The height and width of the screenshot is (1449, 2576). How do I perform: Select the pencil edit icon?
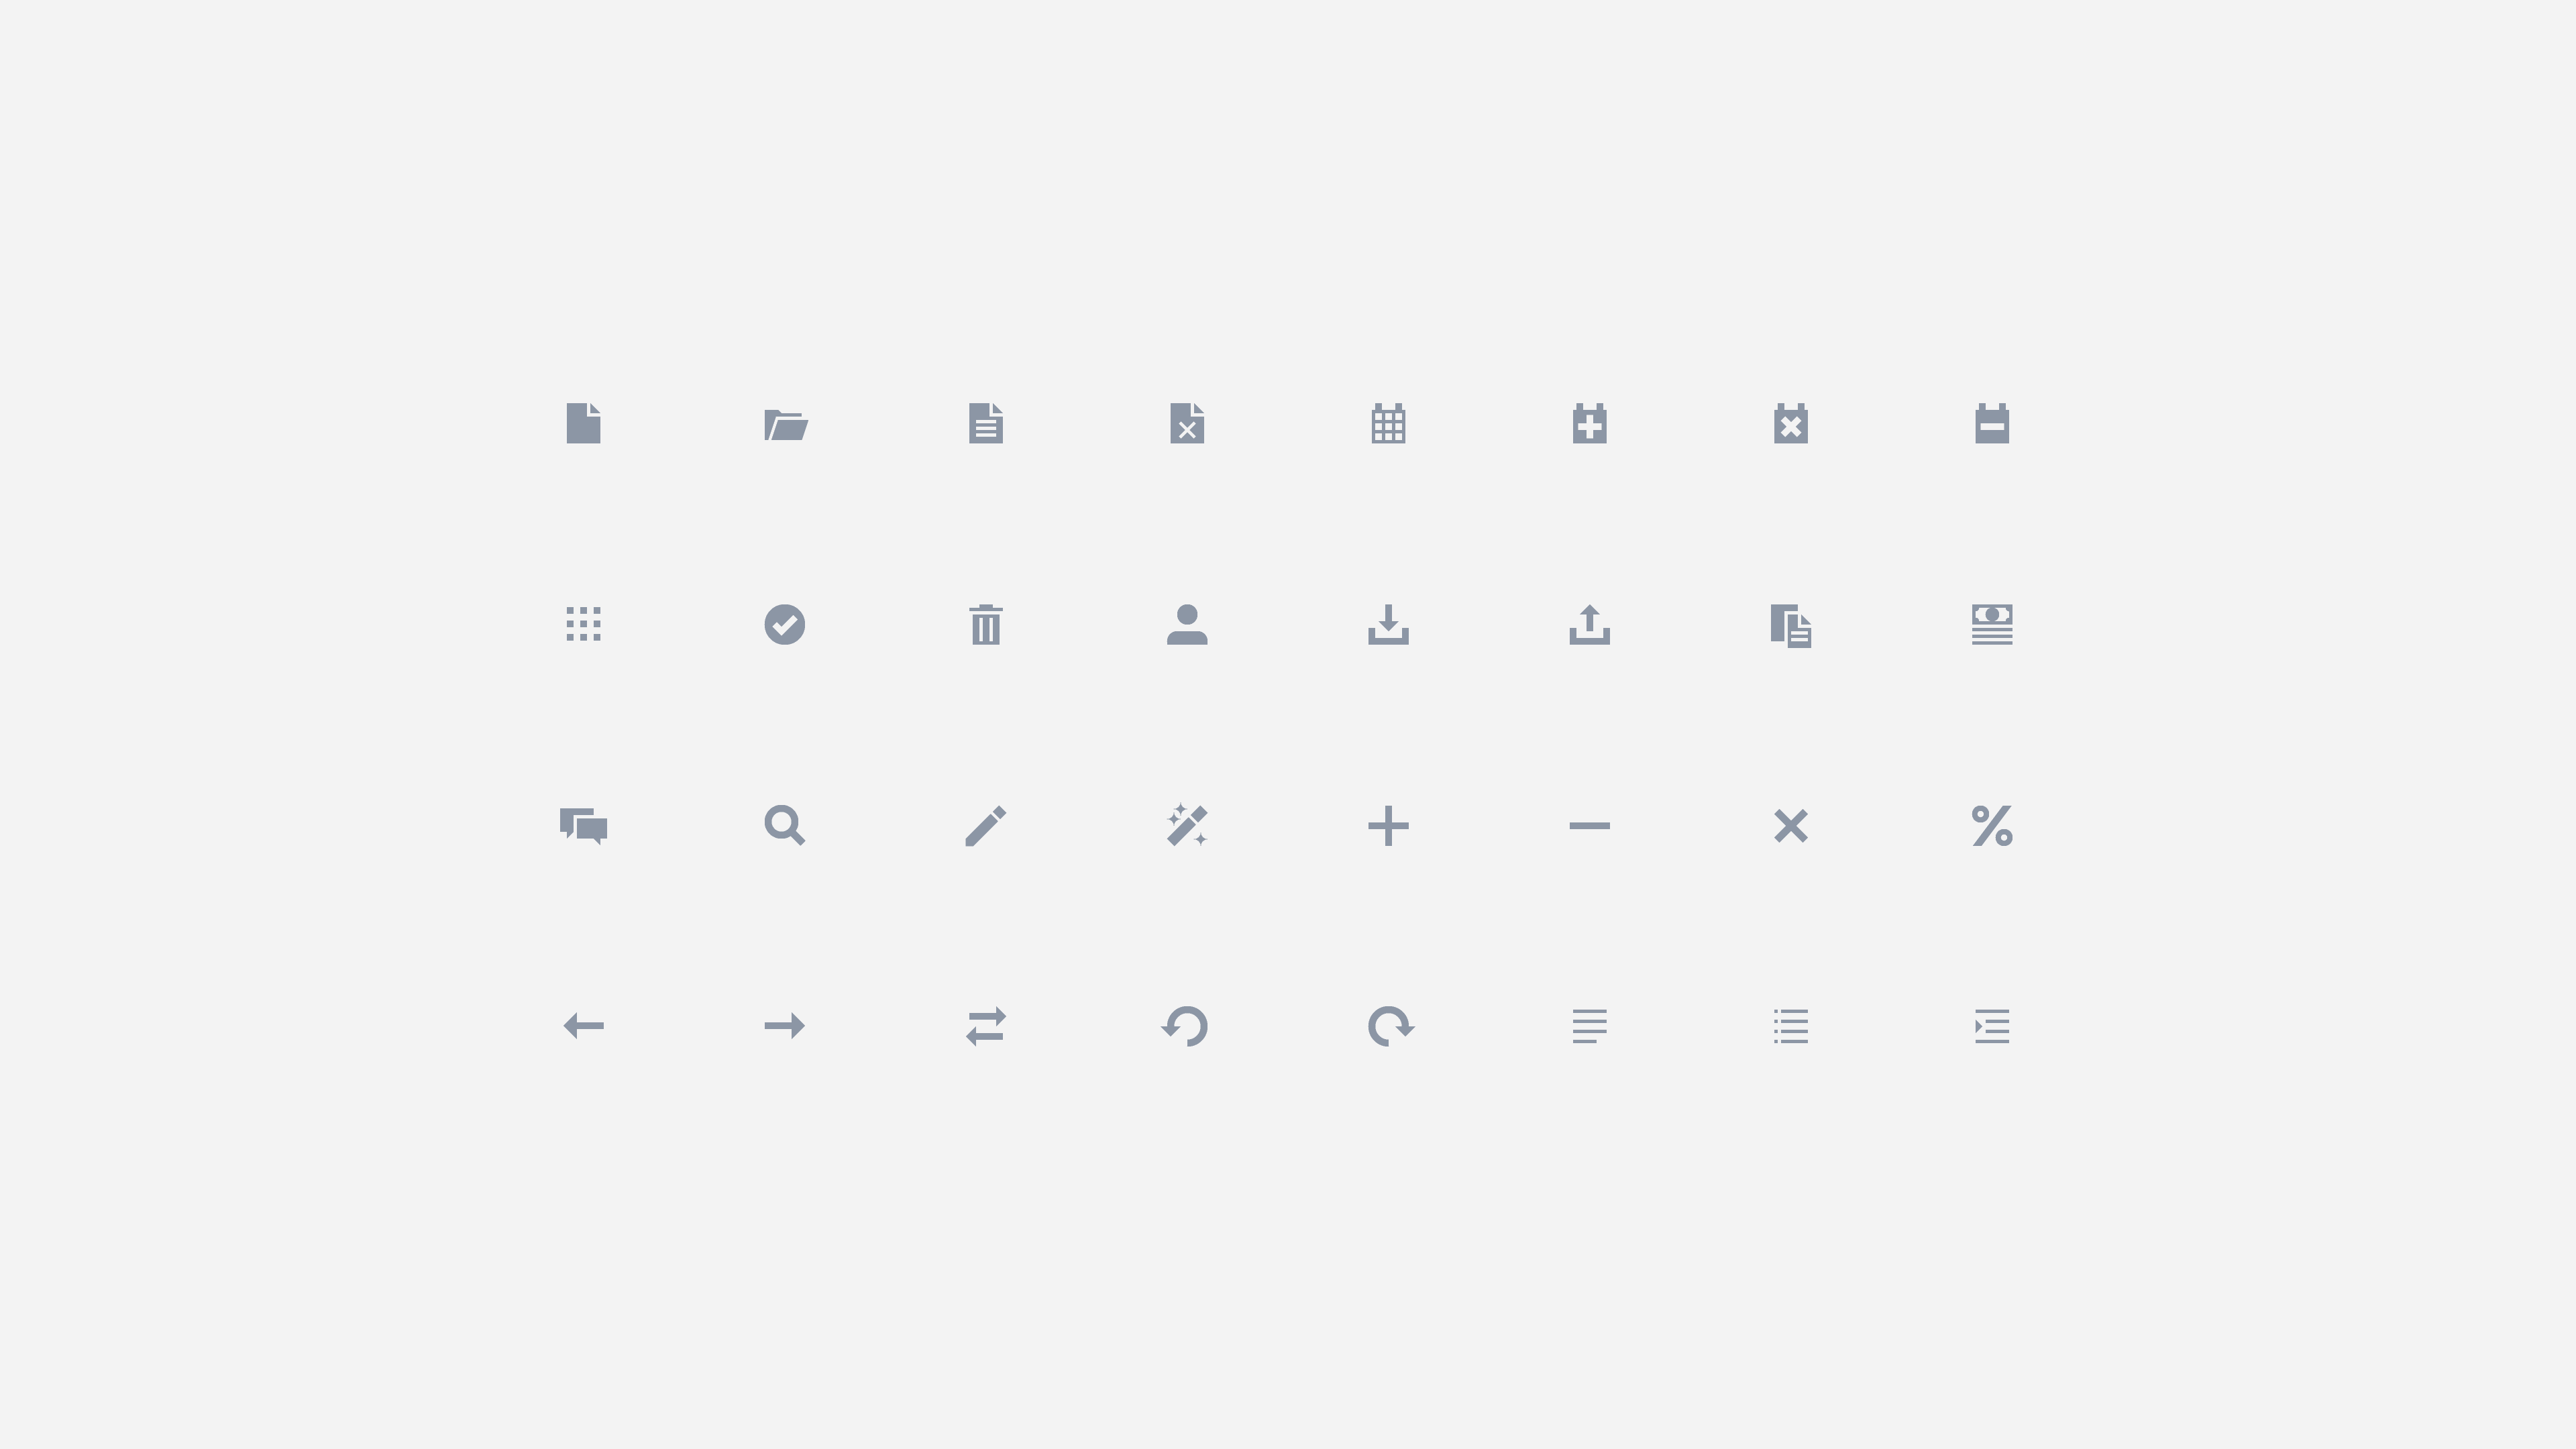pos(986,826)
